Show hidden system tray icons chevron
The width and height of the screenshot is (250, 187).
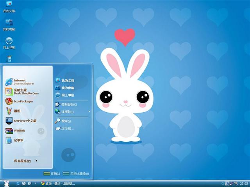pyautogui.click(x=223, y=183)
